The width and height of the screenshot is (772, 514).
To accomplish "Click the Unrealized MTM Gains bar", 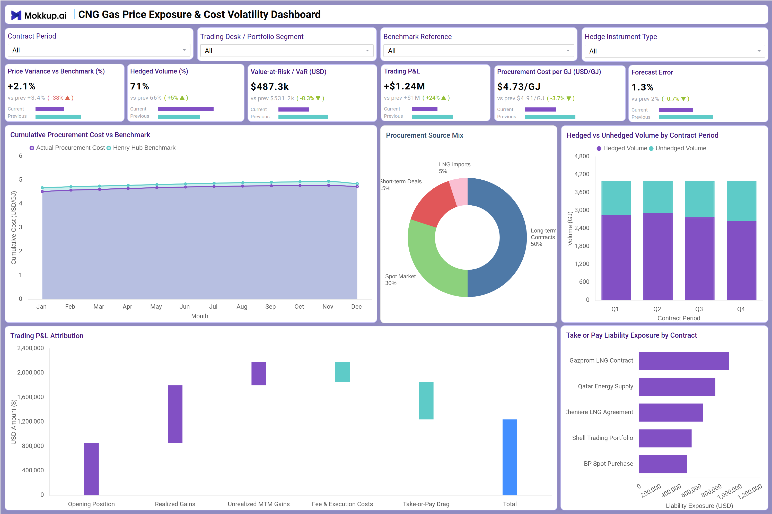I will click(x=259, y=373).
